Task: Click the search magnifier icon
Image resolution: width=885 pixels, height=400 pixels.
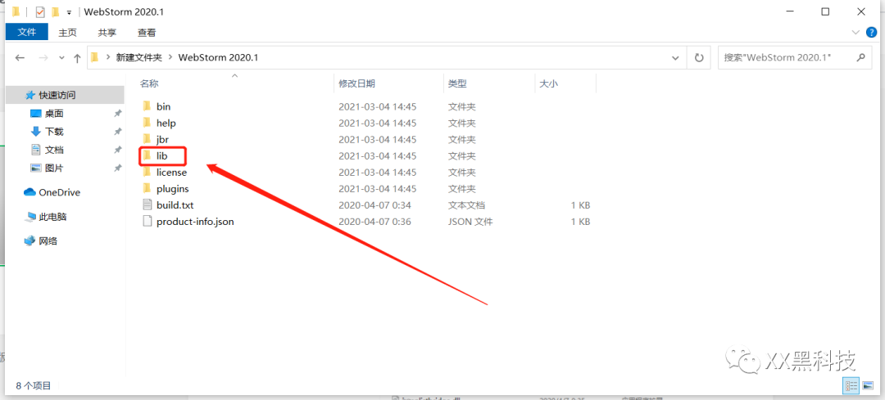Action: coord(860,57)
